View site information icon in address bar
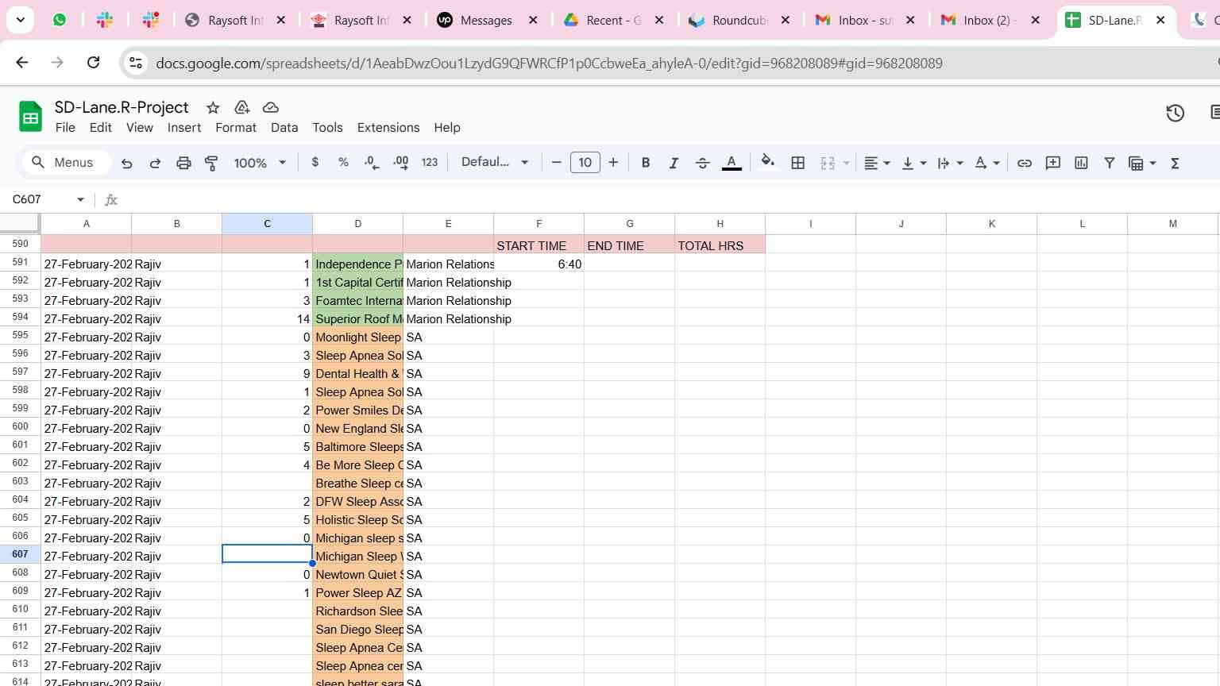Image resolution: width=1220 pixels, height=686 pixels. click(x=136, y=63)
